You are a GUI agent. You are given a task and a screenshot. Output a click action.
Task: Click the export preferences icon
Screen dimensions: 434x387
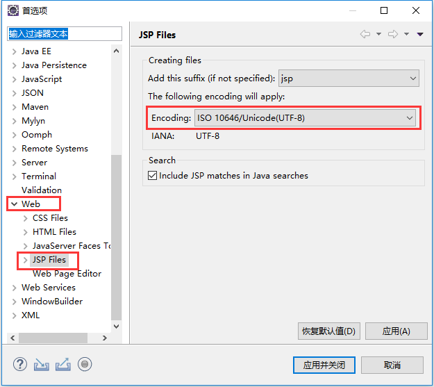(63, 364)
